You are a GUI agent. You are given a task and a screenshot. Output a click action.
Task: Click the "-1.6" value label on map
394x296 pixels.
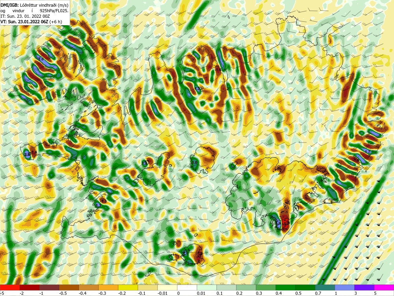(x=218, y=70)
